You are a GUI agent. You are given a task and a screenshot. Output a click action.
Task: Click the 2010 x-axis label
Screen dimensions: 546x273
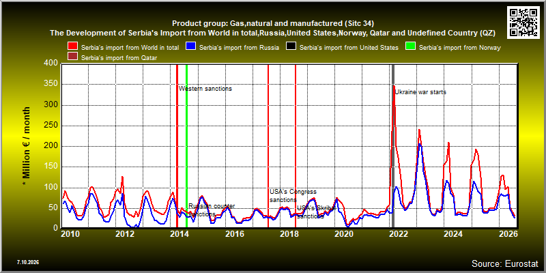[x=71, y=234]
